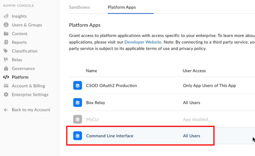The height and width of the screenshot is (156, 255).
Task: Open the CSOD OAuth2 Production app
Action: (112, 86)
